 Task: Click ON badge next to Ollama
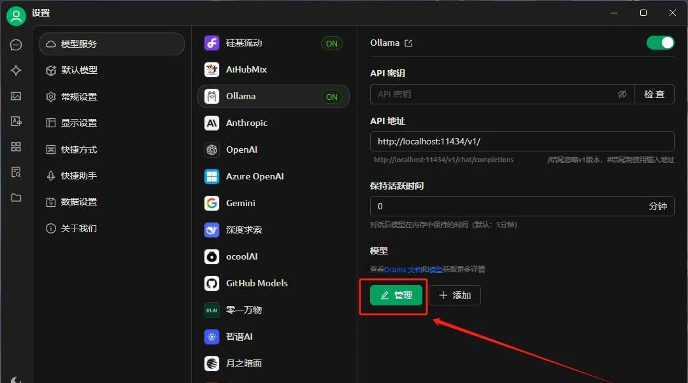coord(332,97)
